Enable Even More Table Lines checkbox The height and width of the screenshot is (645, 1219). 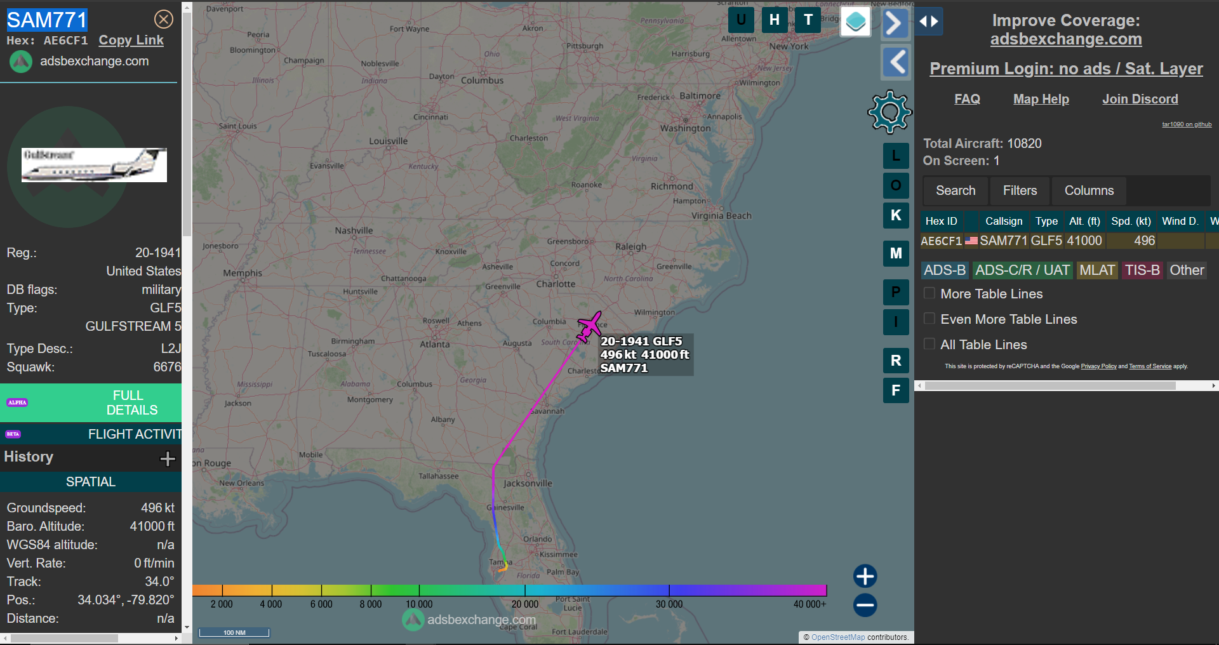[x=929, y=319]
